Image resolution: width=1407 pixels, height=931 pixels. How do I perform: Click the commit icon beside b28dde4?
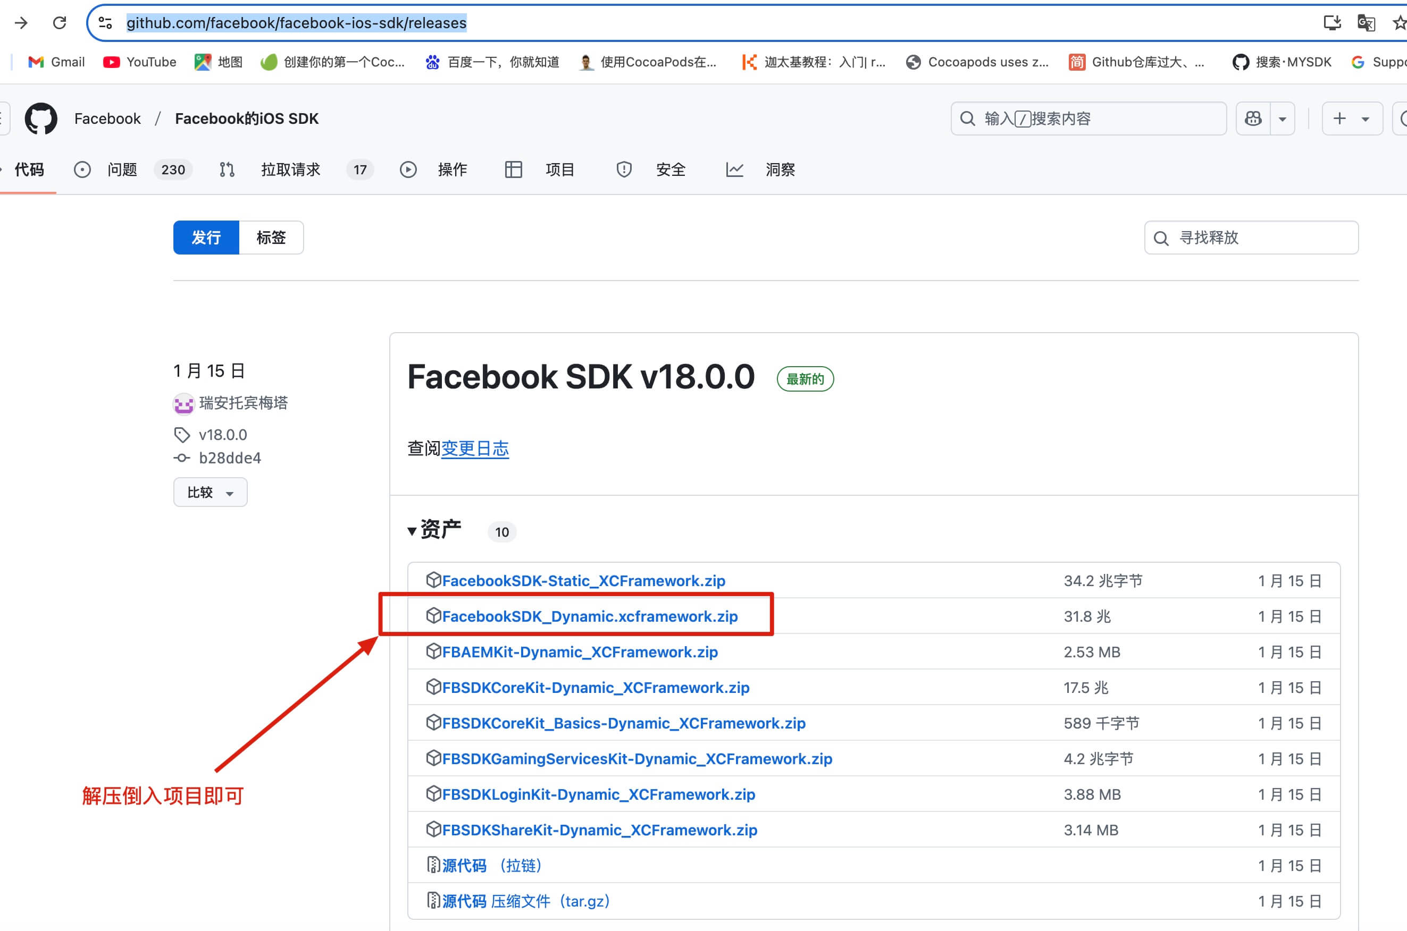point(182,459)
